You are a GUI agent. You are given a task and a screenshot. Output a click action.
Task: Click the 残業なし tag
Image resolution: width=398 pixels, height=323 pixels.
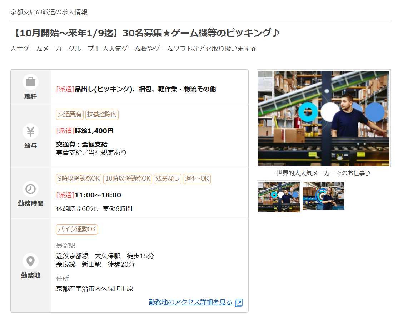(x=168, y=179)
